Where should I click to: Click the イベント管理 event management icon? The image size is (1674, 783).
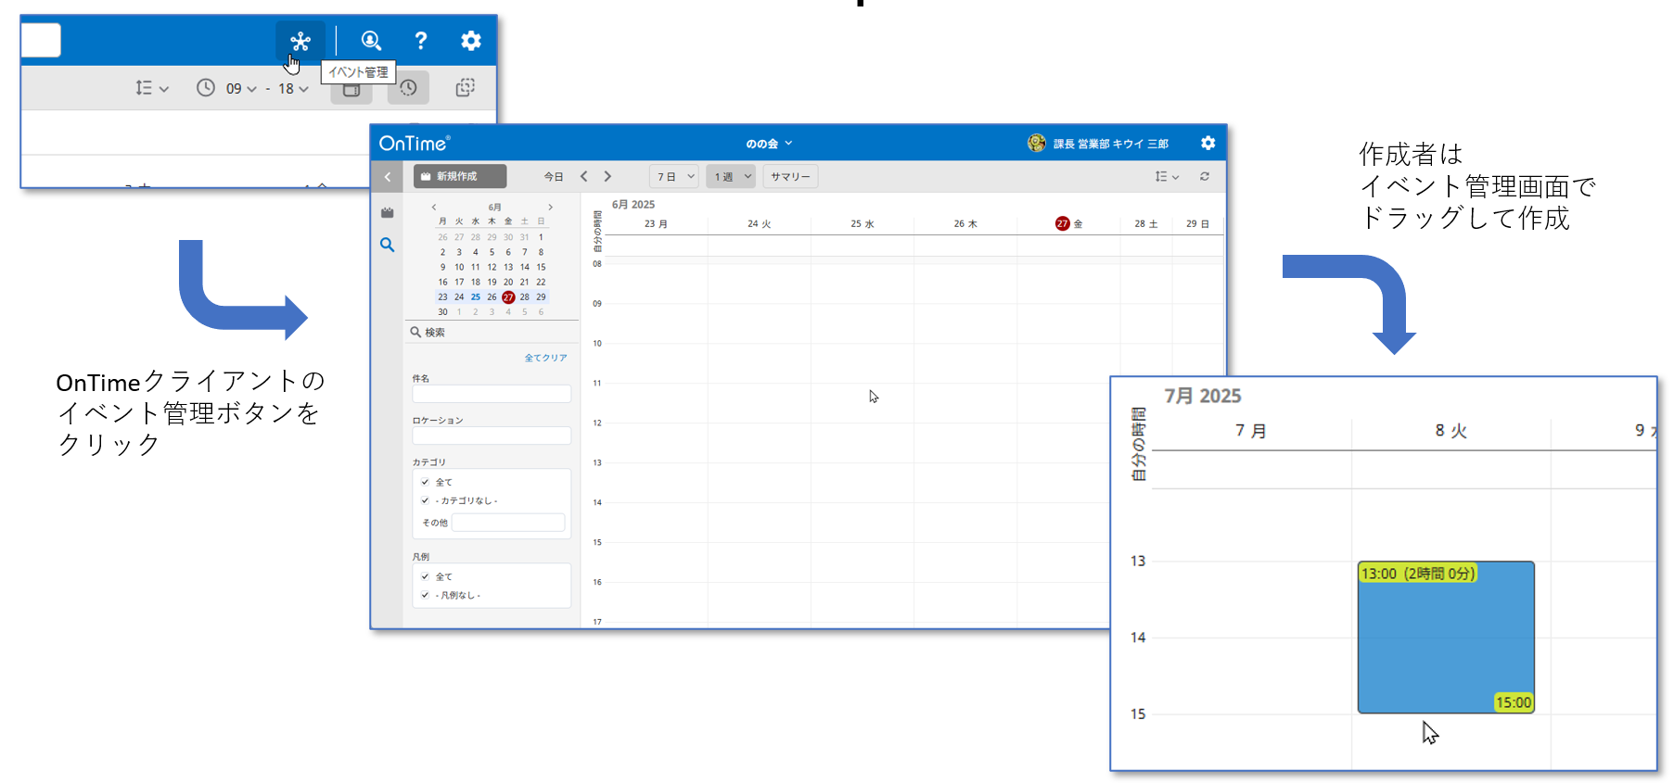coord(300,41)
